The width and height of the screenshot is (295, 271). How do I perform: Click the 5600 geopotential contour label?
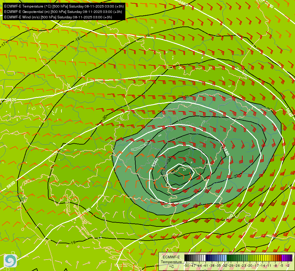point(11,185)
